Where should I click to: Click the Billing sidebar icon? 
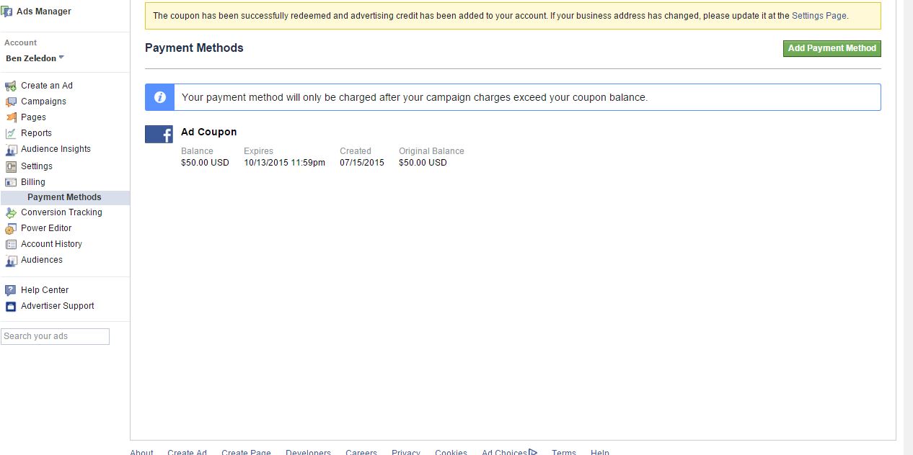(11, 182)
